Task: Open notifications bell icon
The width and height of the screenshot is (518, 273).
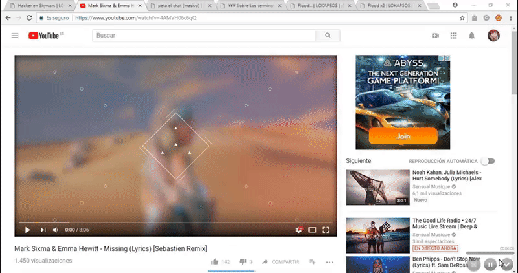Action: pos(472,36)
